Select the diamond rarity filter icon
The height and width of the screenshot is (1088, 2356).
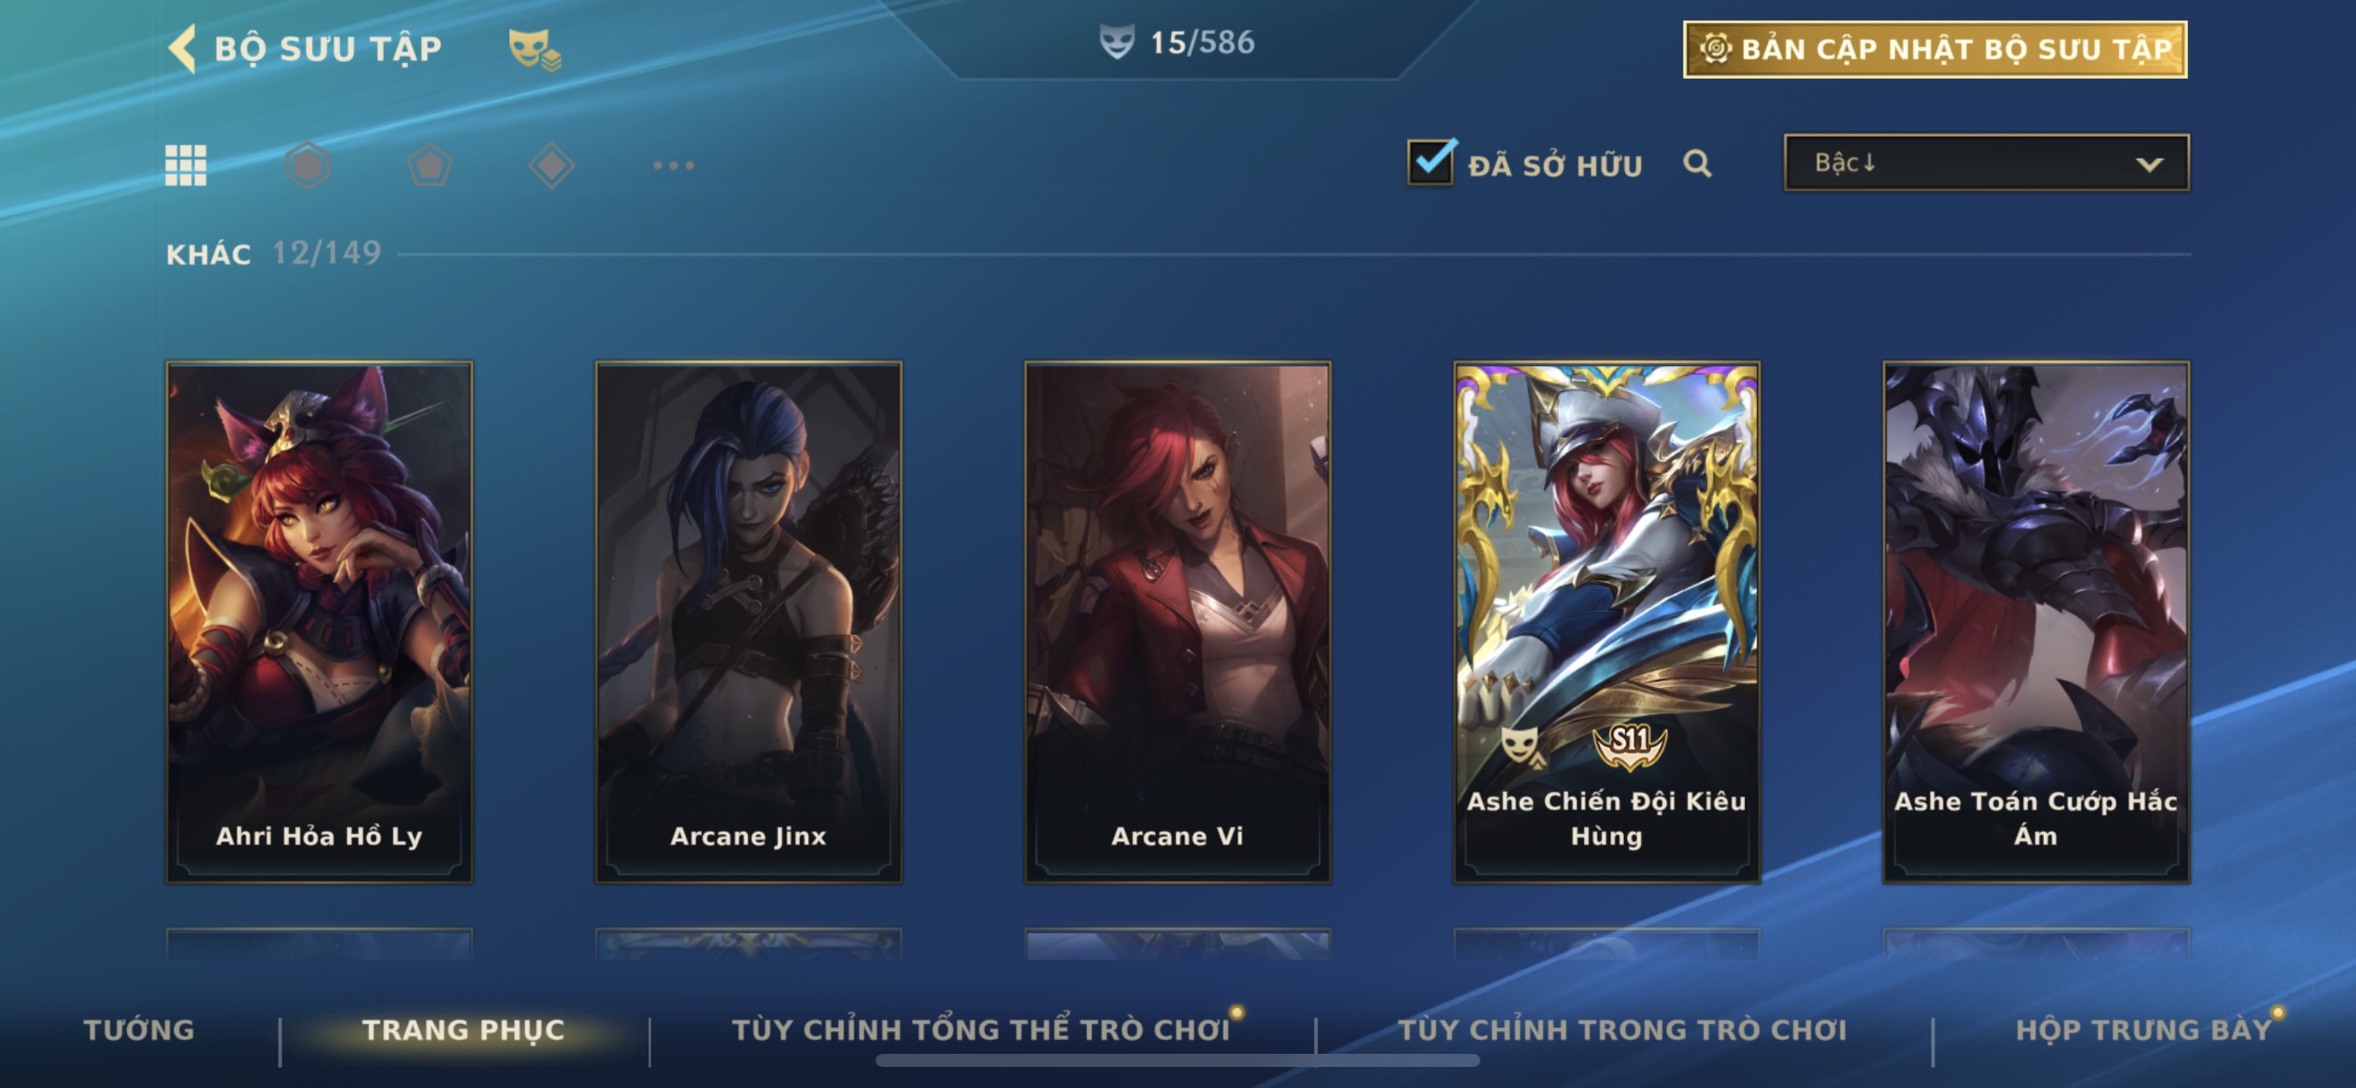(x=551, y=166)
